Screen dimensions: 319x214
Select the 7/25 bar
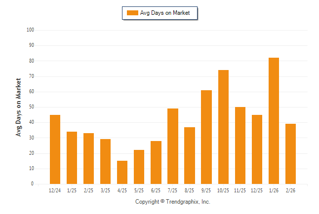(x=173, y=146)
